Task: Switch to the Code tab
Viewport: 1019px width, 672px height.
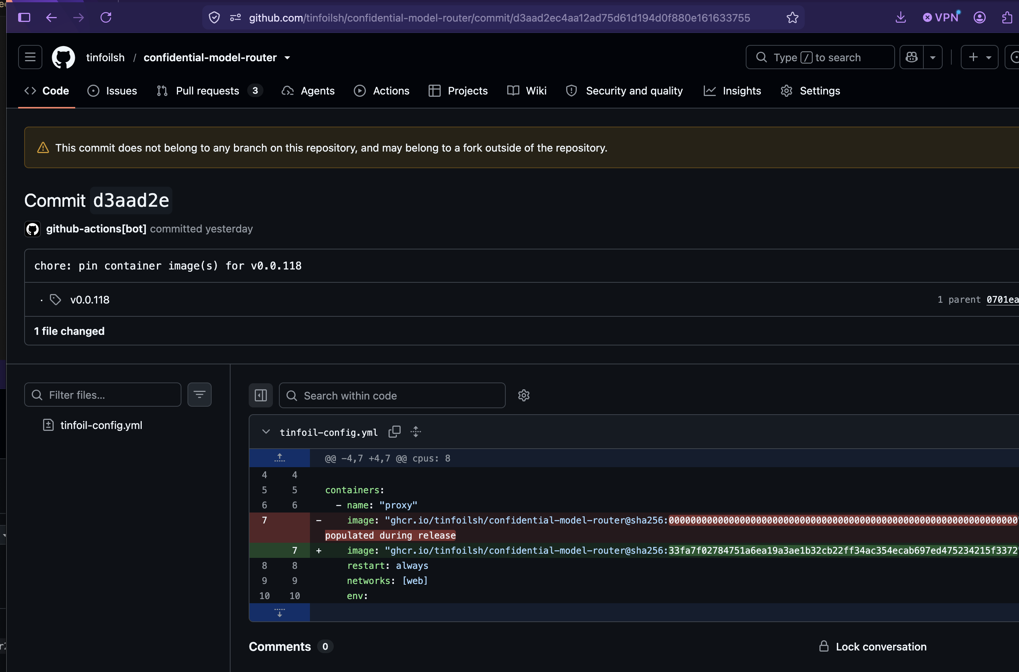Action: pos(47,91)
